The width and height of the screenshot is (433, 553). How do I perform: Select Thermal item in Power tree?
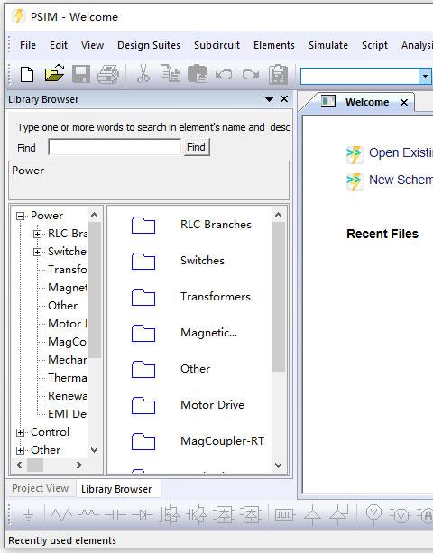(67, 378)
